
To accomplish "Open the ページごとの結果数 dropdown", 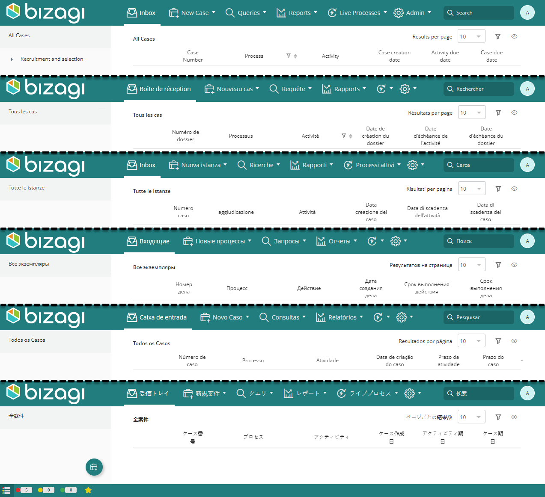I will pos(471,417).
